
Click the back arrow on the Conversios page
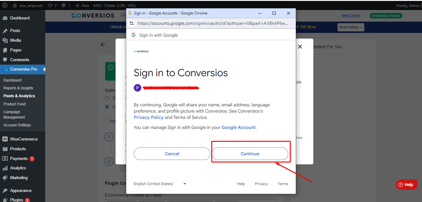[103, 45]
